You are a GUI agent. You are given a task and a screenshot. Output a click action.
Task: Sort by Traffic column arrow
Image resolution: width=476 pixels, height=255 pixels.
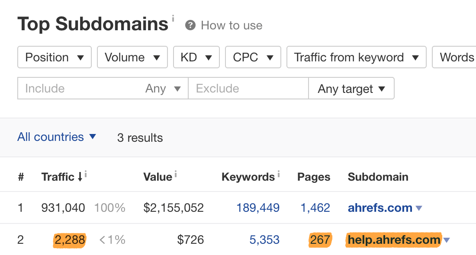point(80,177)
